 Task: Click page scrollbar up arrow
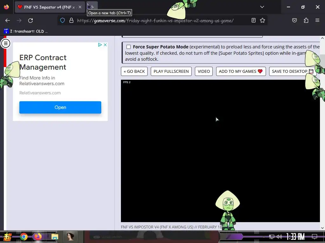point(322,38)
